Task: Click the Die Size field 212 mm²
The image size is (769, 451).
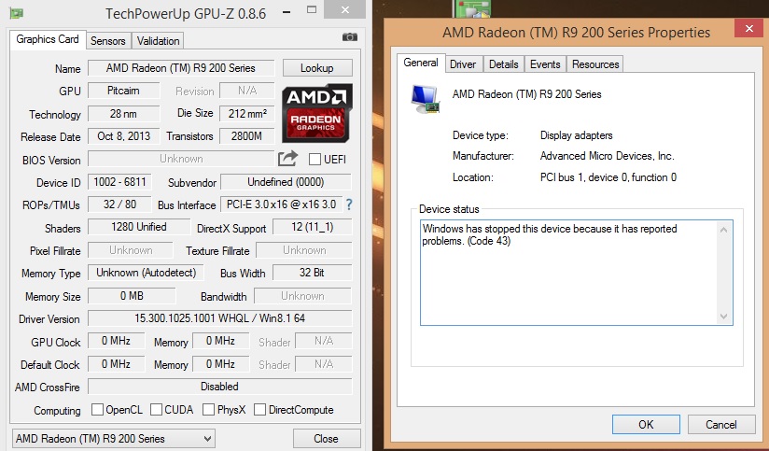Action: click(247, 113)
